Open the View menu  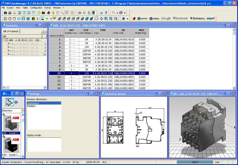(18, 8)
